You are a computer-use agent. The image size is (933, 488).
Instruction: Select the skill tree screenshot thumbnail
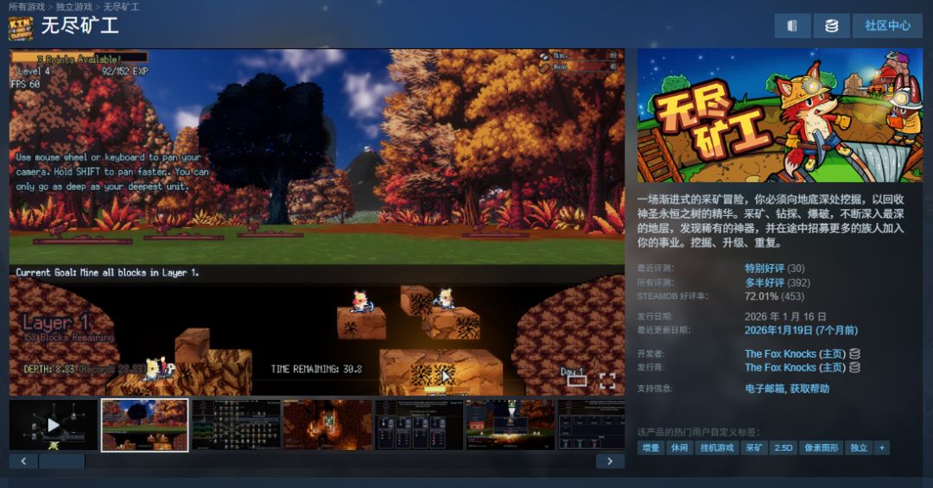tap(236, 425)
